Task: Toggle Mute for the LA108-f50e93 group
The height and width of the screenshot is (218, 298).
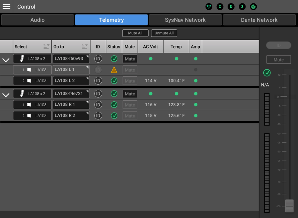Action: [x=130, y=59]
